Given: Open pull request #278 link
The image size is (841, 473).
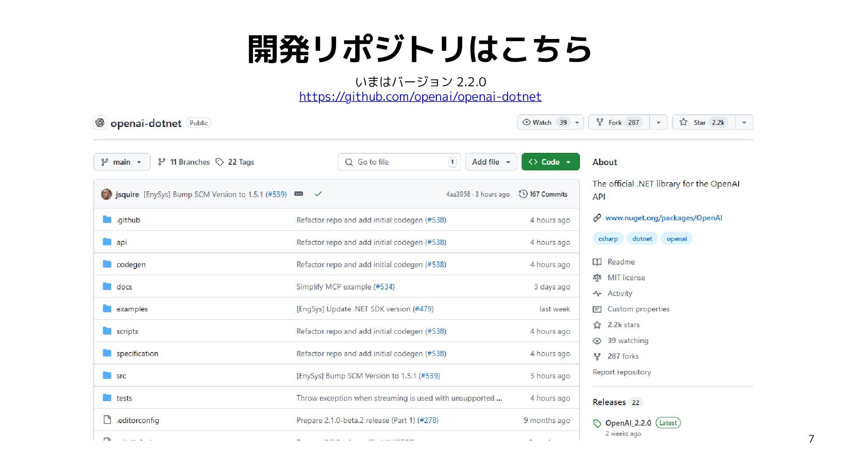Looking at the screenshot, I should click(428, 420).
